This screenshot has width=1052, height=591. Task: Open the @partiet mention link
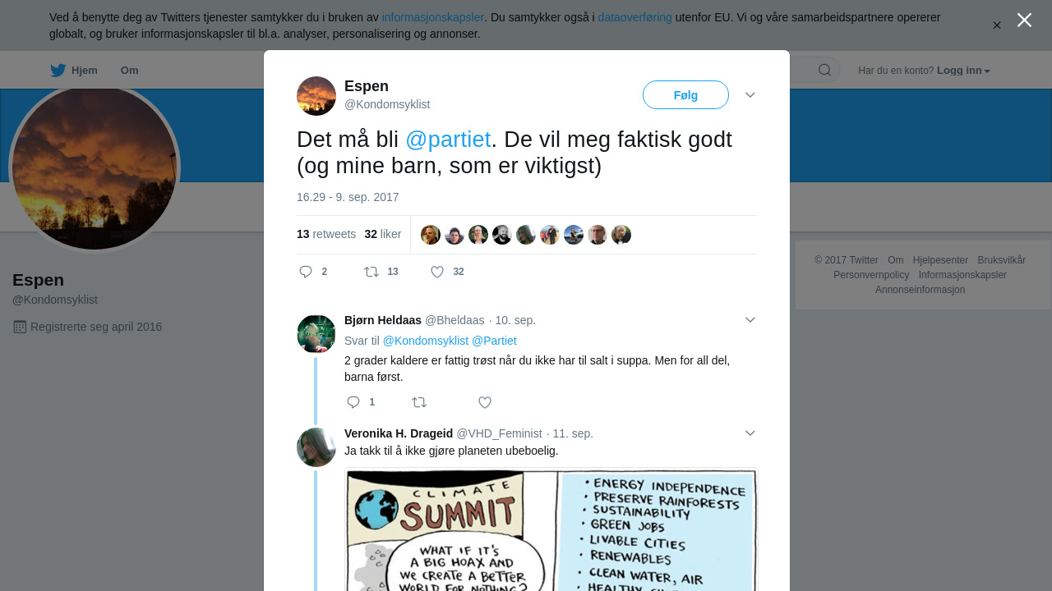tap(448, 140)
